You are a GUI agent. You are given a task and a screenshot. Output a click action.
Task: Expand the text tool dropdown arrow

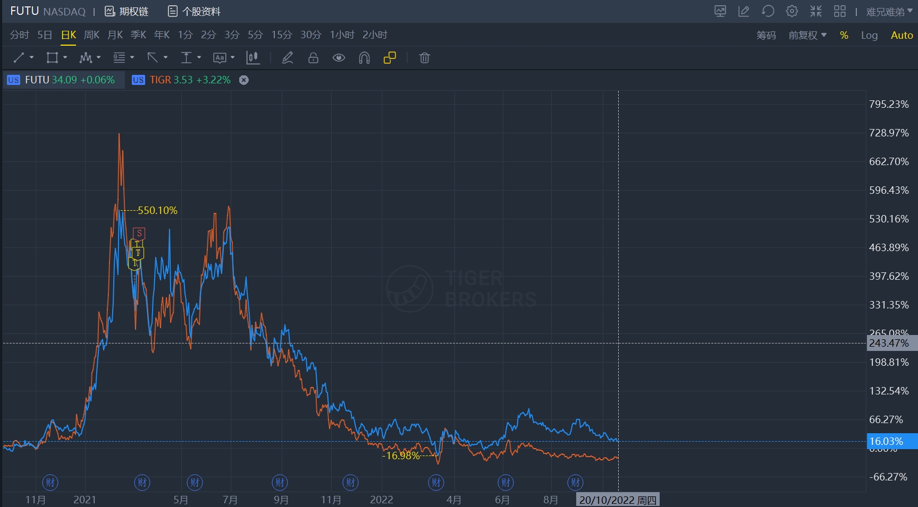pyautogui.click(x=233, y=57)
